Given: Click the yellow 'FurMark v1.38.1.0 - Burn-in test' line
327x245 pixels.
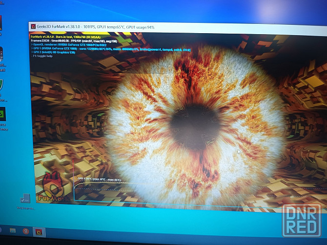Looking at the screenshot, I should pos(66,37).
